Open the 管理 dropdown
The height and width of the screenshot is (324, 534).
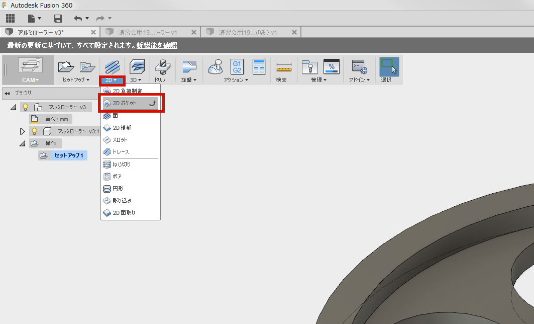pos(319,80)
